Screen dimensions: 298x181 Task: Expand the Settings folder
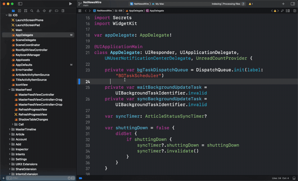[10, 159]
